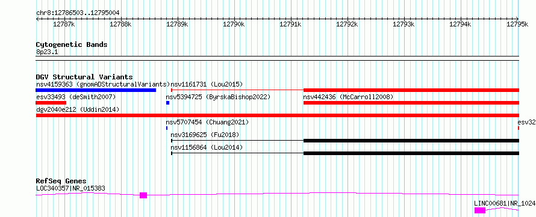The image size is (536, 217).
Task: Click the DGV Structural Variants track title
Action: [x=84, y=77]
